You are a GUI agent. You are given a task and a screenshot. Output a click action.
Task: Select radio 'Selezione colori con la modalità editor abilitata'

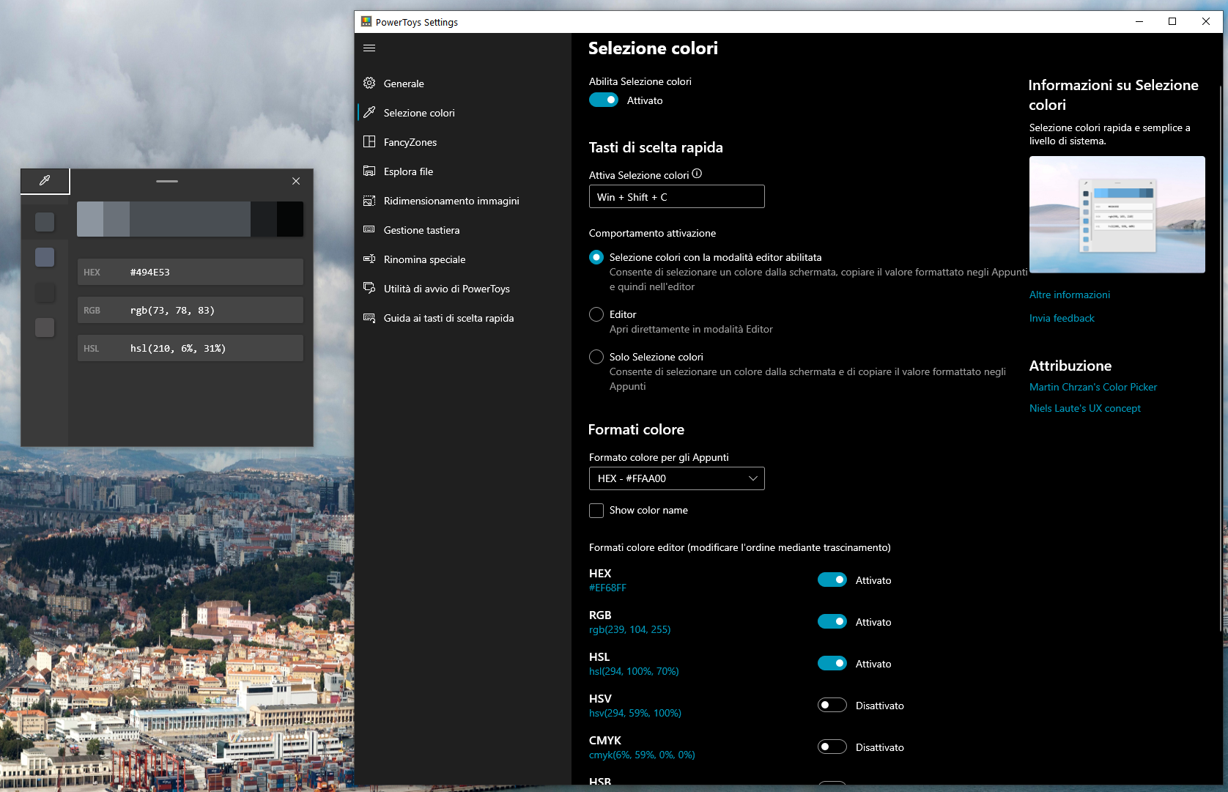pyautogui.click(x=596, y=257)
